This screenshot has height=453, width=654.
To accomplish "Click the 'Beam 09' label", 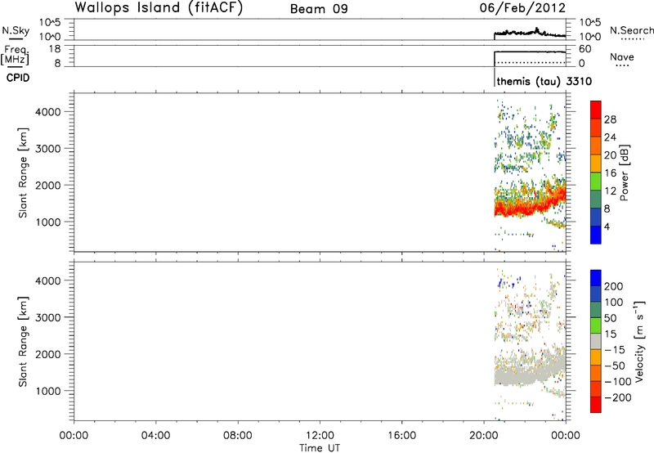I will (319, 9).
